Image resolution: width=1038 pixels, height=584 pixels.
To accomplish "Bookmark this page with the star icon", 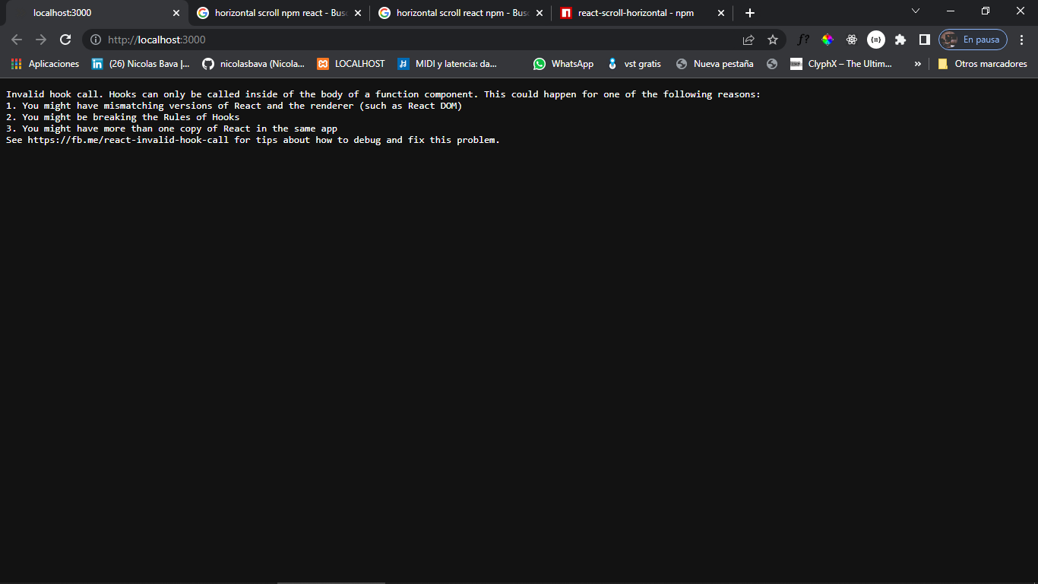I will tap(773, 40).
